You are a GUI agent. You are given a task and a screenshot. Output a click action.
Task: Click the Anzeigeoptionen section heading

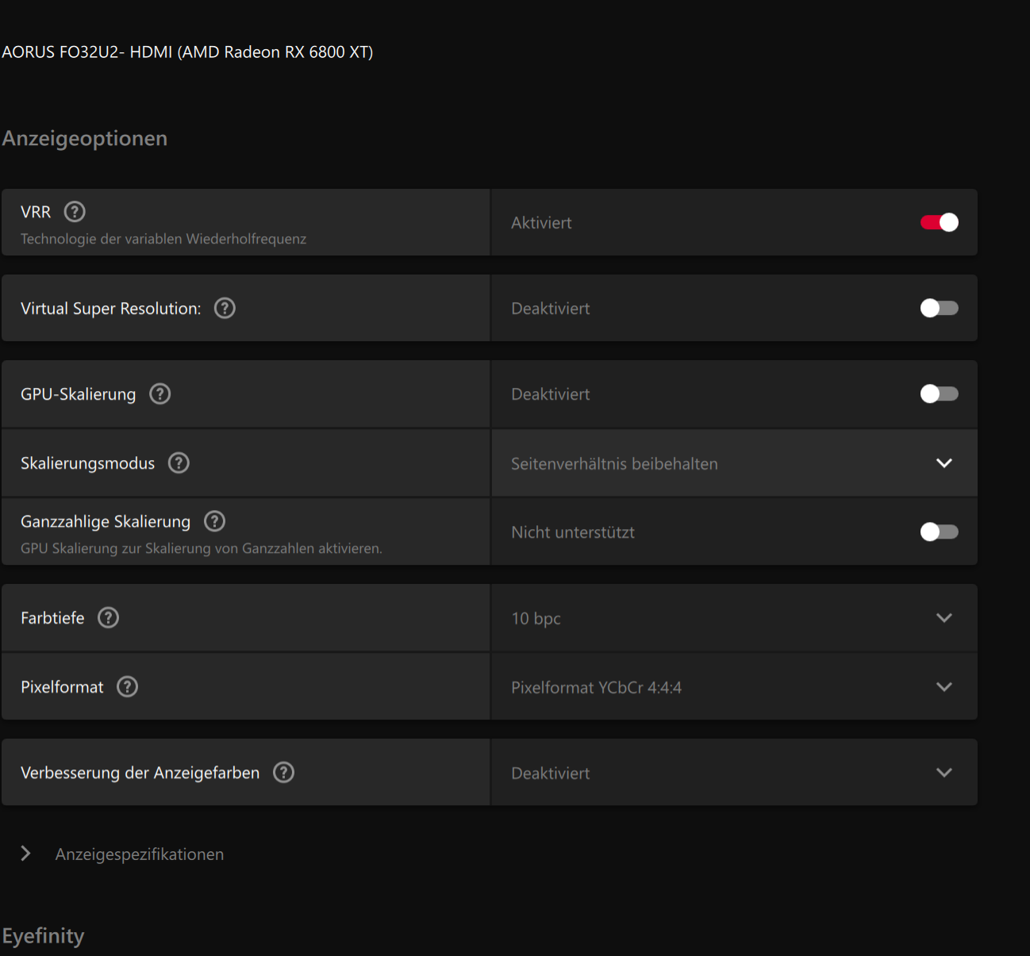coord(85,138)
